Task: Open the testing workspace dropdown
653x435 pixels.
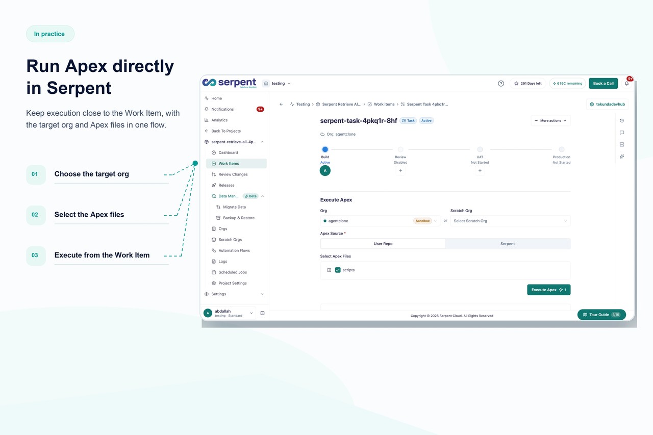Action: click(x=277, y=84)
